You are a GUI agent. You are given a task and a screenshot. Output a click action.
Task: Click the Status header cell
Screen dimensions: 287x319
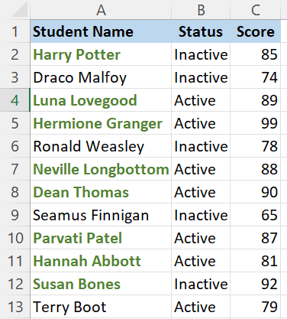pyautogui.click(x=201, y=31)
